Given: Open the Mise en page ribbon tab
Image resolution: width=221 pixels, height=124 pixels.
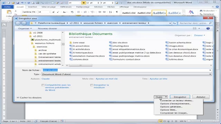Looking at the screenshot, I should coord(49,7).
